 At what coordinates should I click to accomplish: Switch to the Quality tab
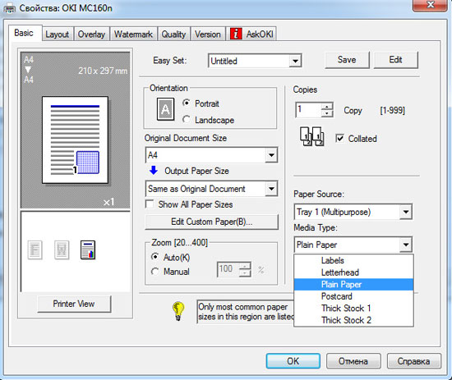pyautogui.click(x=173, y=34)
